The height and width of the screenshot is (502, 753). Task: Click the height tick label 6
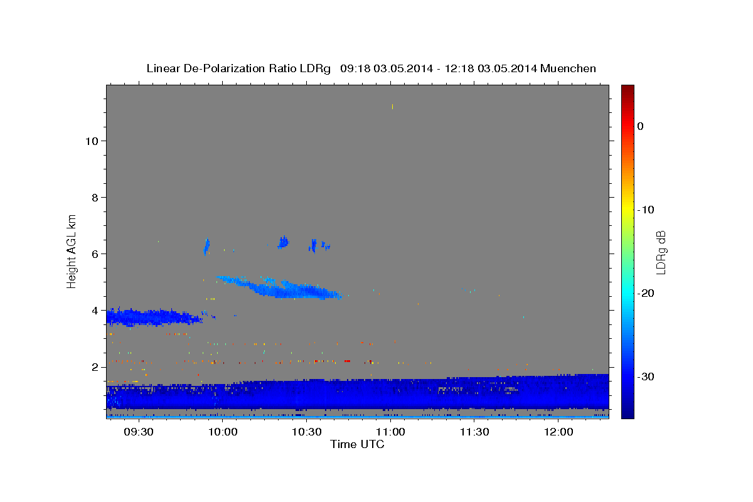[x=95, y=254]
